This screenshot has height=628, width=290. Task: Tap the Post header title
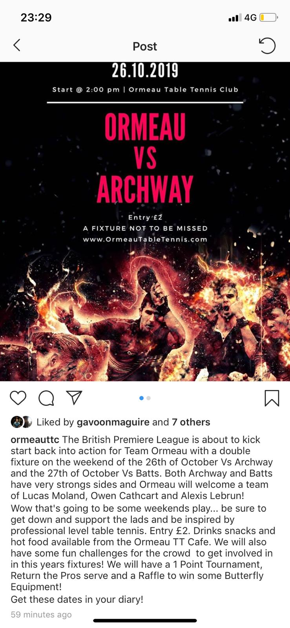145,46
